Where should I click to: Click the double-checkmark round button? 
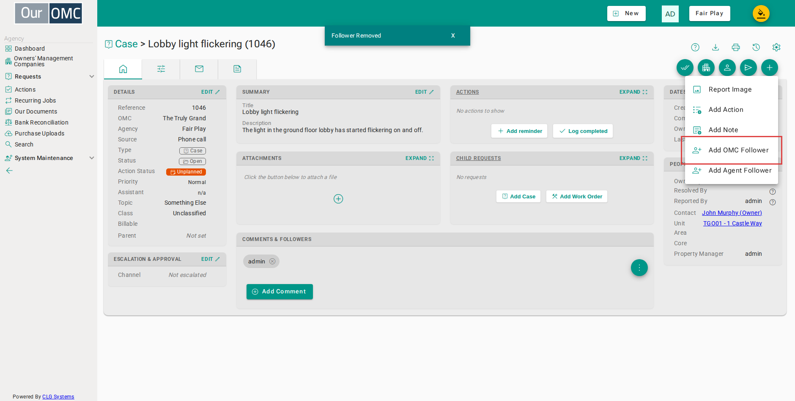coord(685,68)
